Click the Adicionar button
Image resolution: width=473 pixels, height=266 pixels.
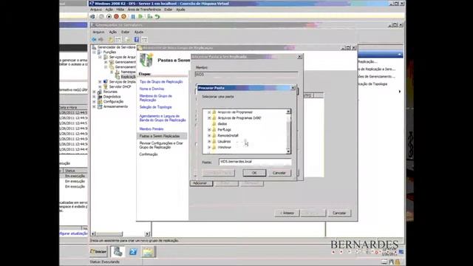(x=201, y=183)
